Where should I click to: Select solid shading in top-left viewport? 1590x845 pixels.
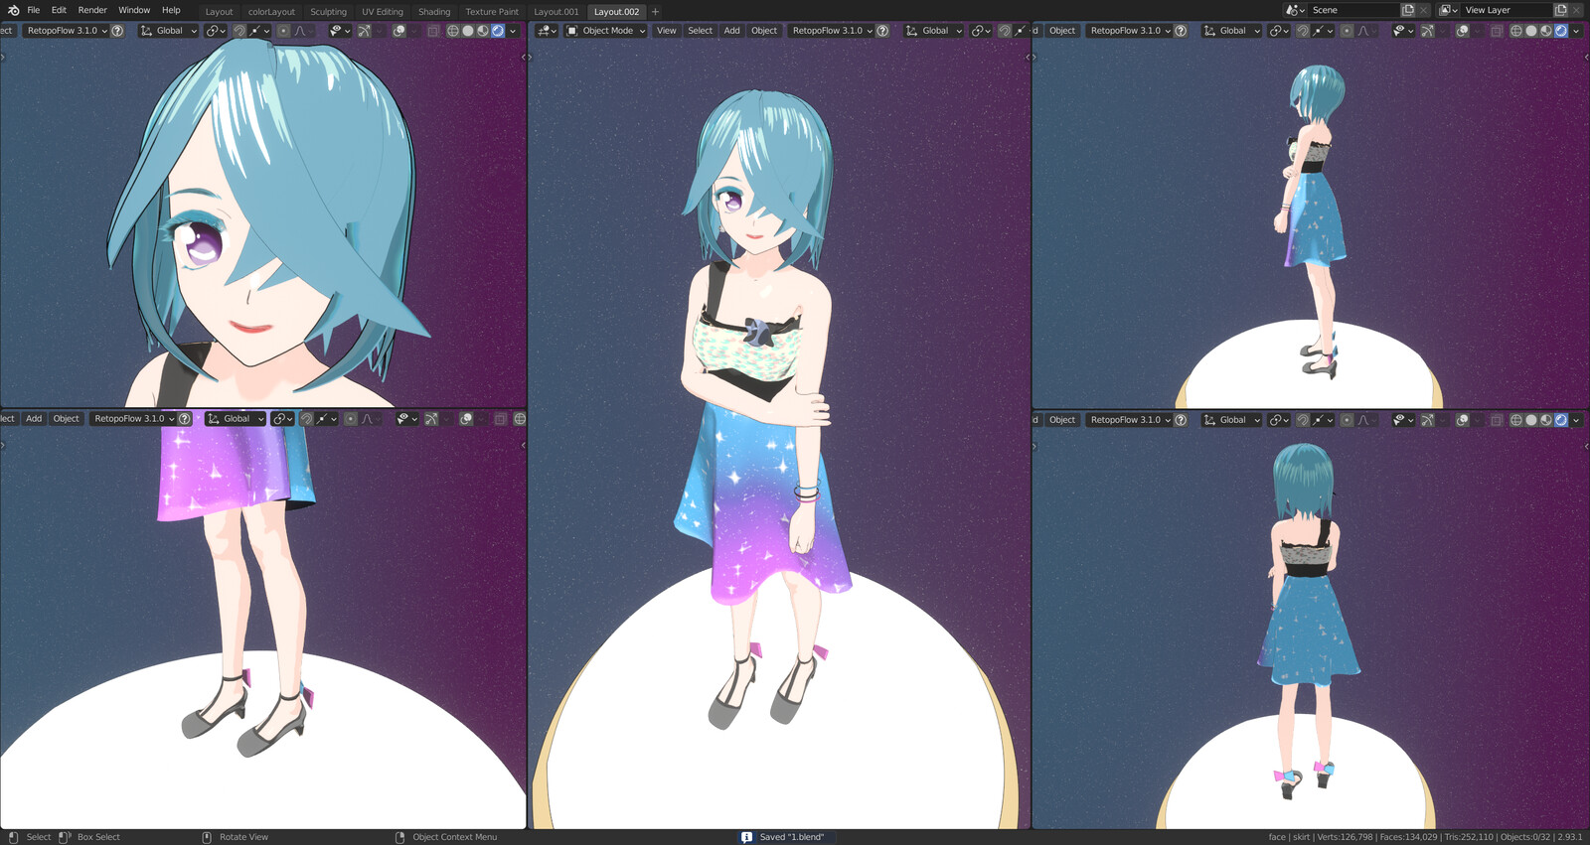468,31
